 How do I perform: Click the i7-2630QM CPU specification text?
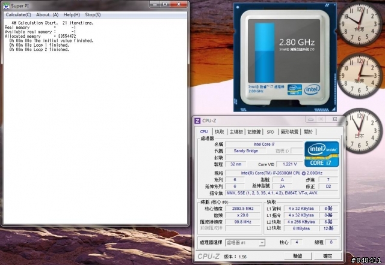pyautogui.click(x=282, y=173)
